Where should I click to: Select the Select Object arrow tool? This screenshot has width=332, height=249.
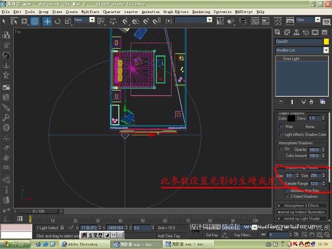4,21
